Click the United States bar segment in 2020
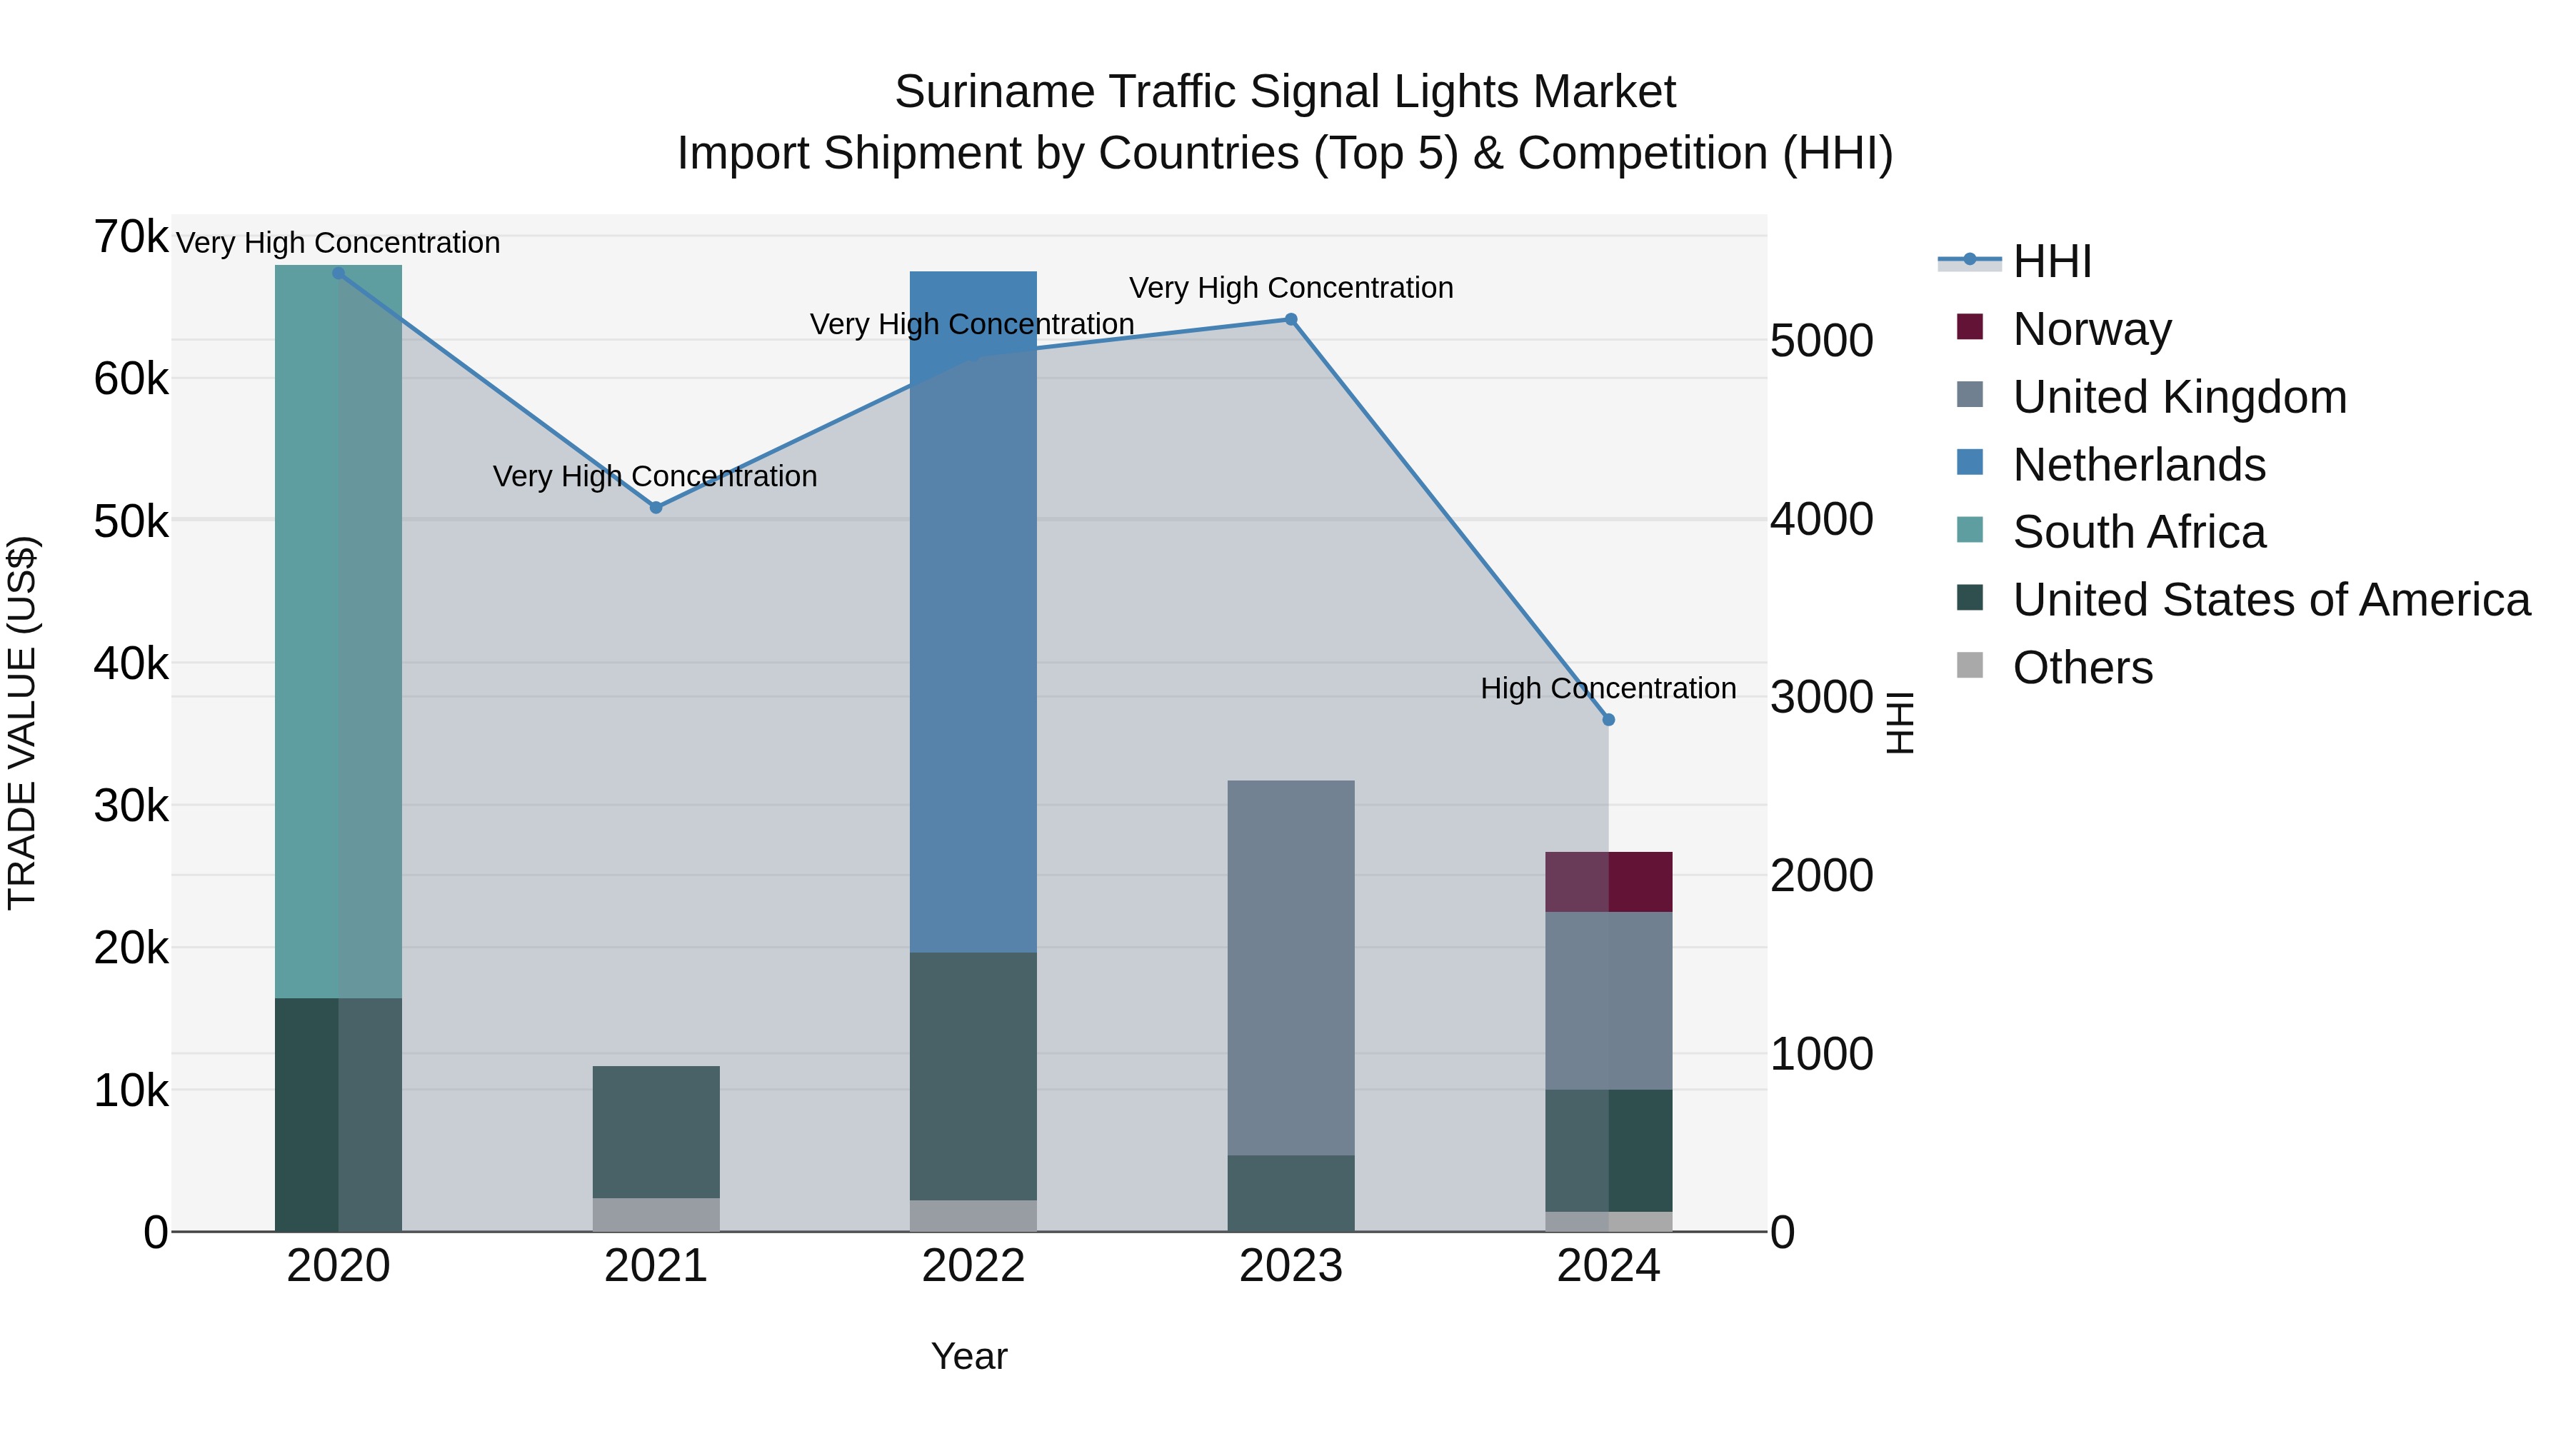This screenshot has width=2571, height=1446. (339, 1115)
